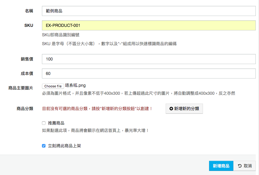The height and width of the screenshot is (175, 259).
Task: Click the 銷售價 field label
Action: (x=27, y=59)
